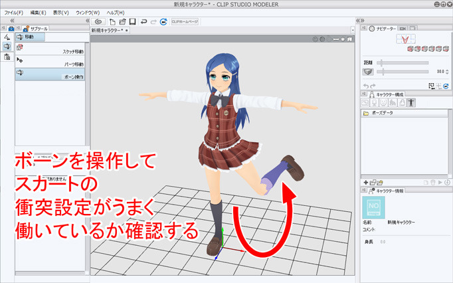Switch to the サブツール tab
This screenshot has height=283, width=453.
tap(36, 29)
